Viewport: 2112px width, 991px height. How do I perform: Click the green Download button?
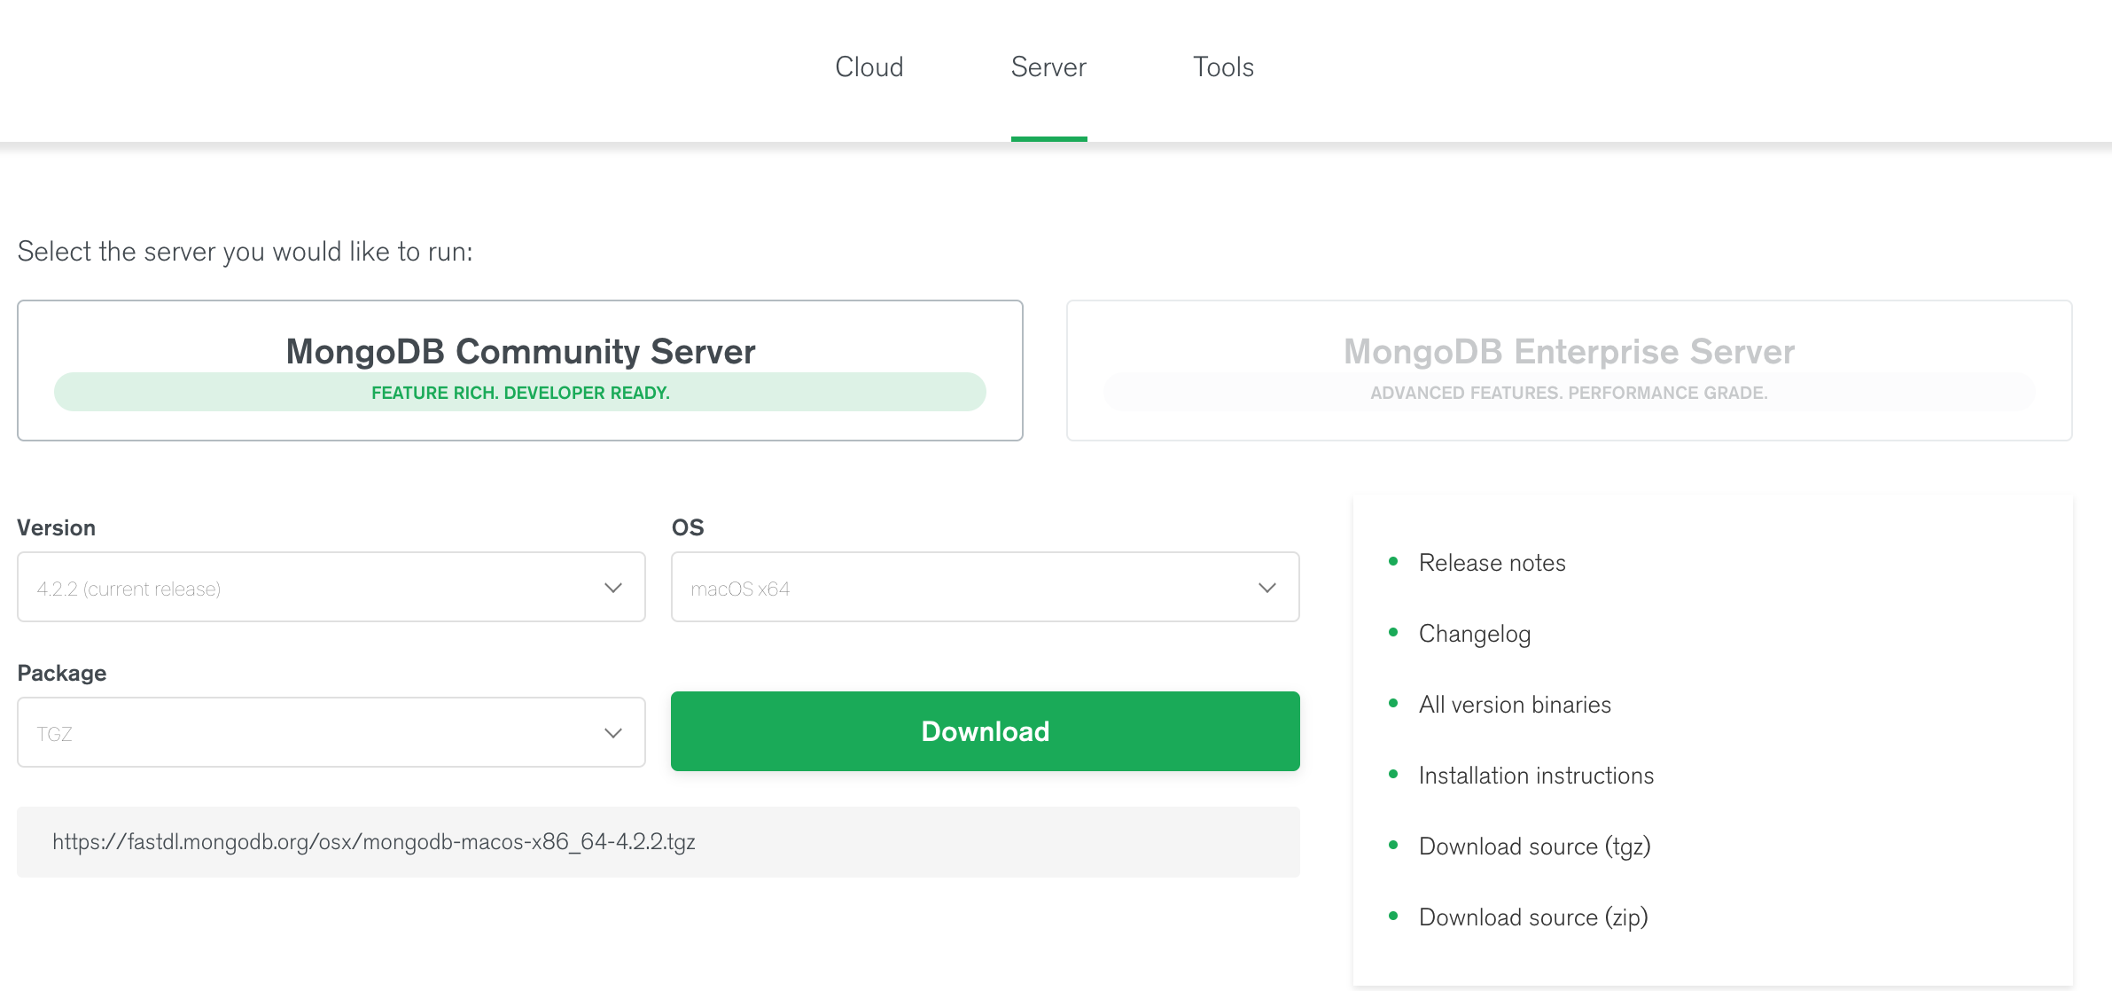(x=985, y=731)
